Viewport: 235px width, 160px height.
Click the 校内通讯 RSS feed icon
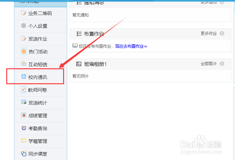click(x=24, y=77)
